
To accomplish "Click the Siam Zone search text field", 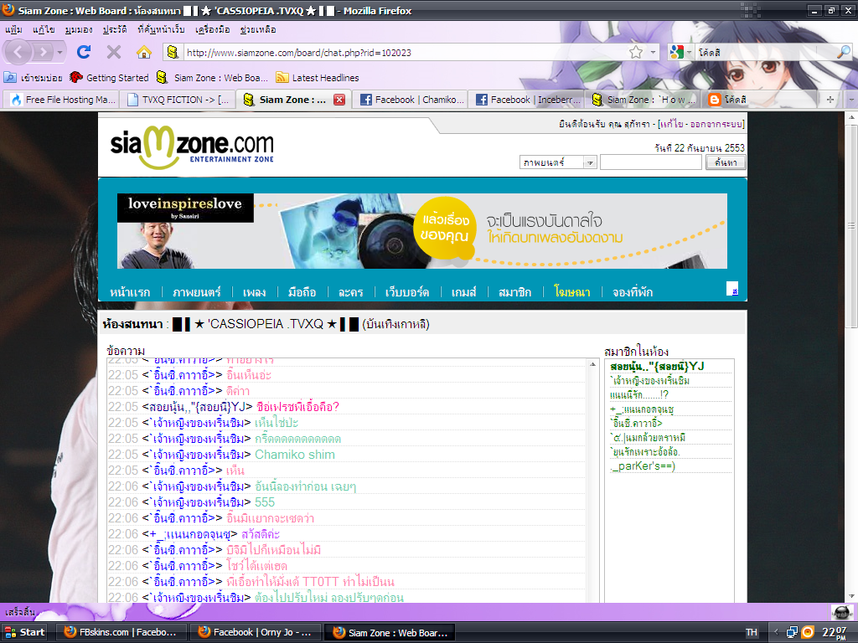I will 650,162.
